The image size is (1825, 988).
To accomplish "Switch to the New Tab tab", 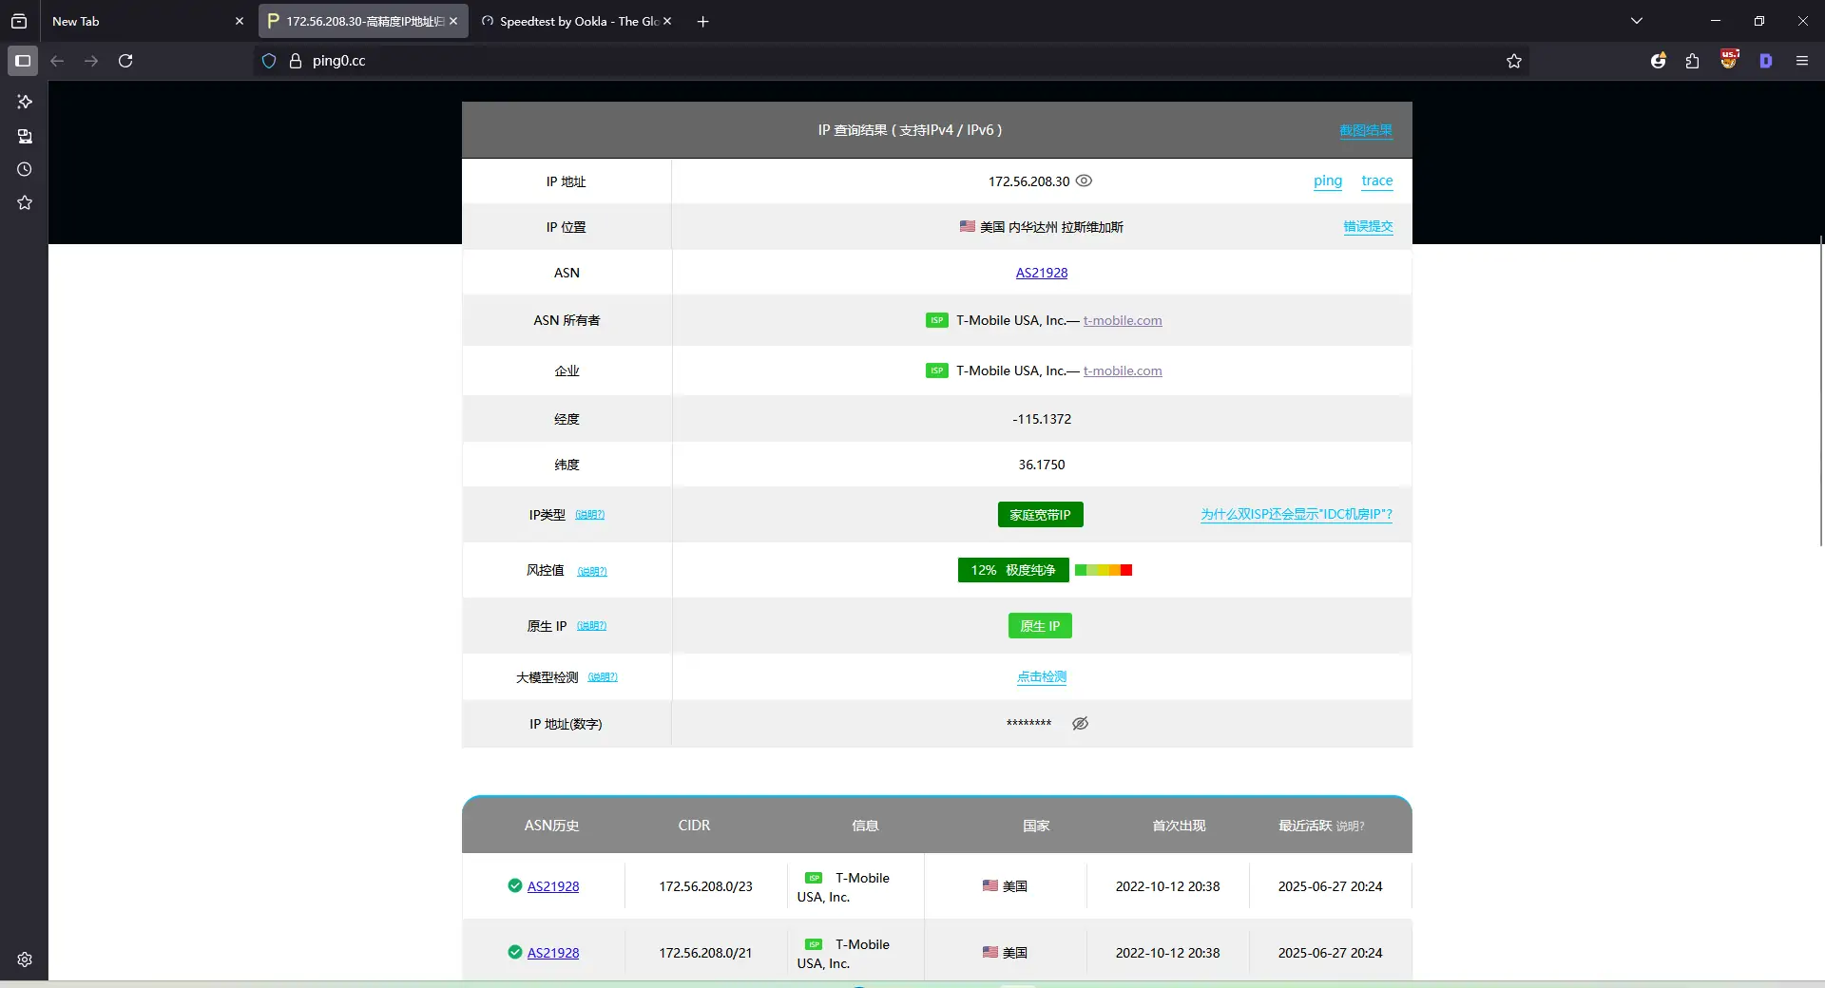I will pos(143,21).
